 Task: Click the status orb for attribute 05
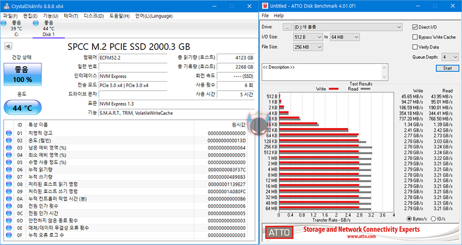[9, 162]
